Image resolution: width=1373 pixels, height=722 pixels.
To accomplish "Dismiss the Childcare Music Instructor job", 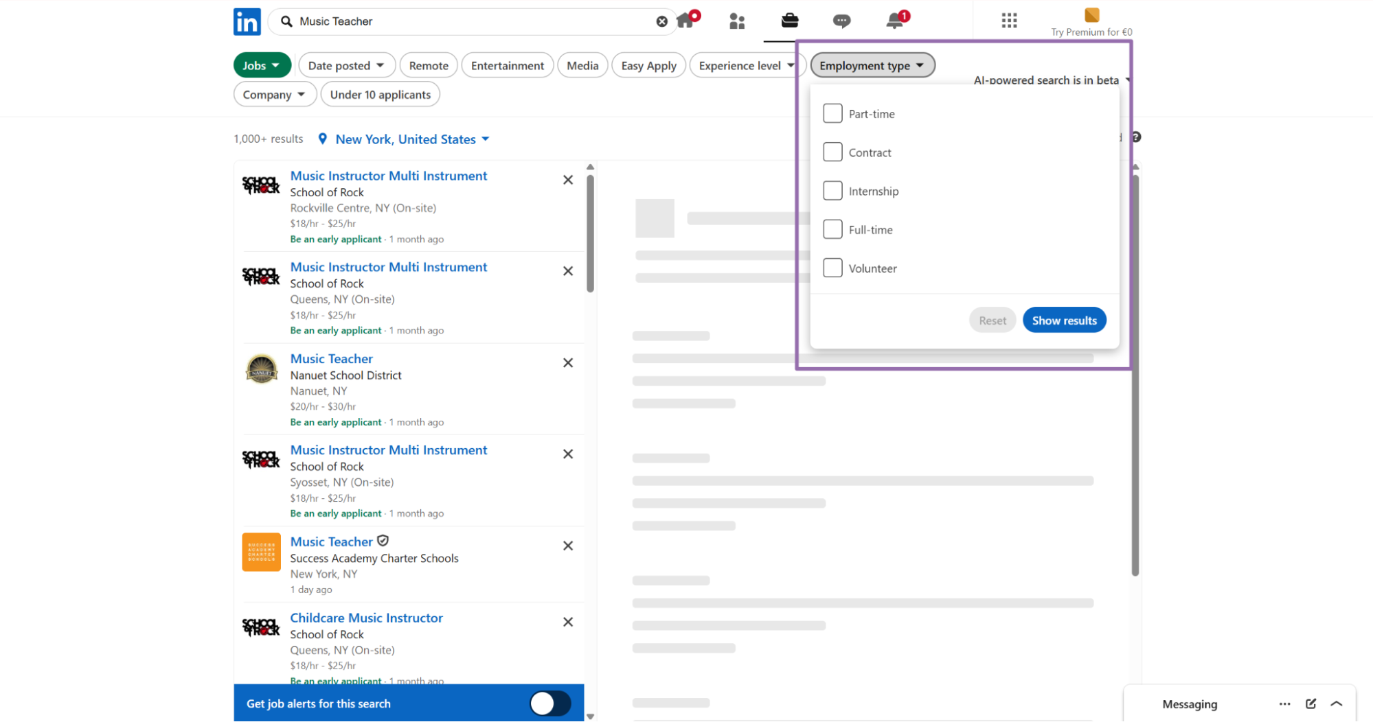I will pyautogui.click(x=568, y=622).
